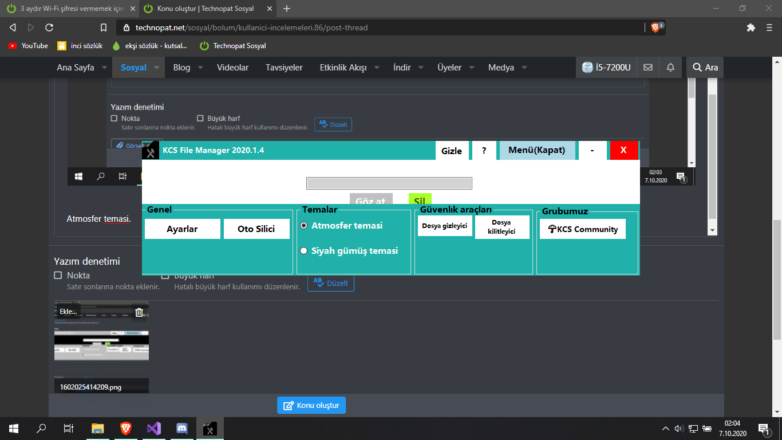Go back using the browser back arrow
This screenshot has height=440, width=782.
click(13, 27)
